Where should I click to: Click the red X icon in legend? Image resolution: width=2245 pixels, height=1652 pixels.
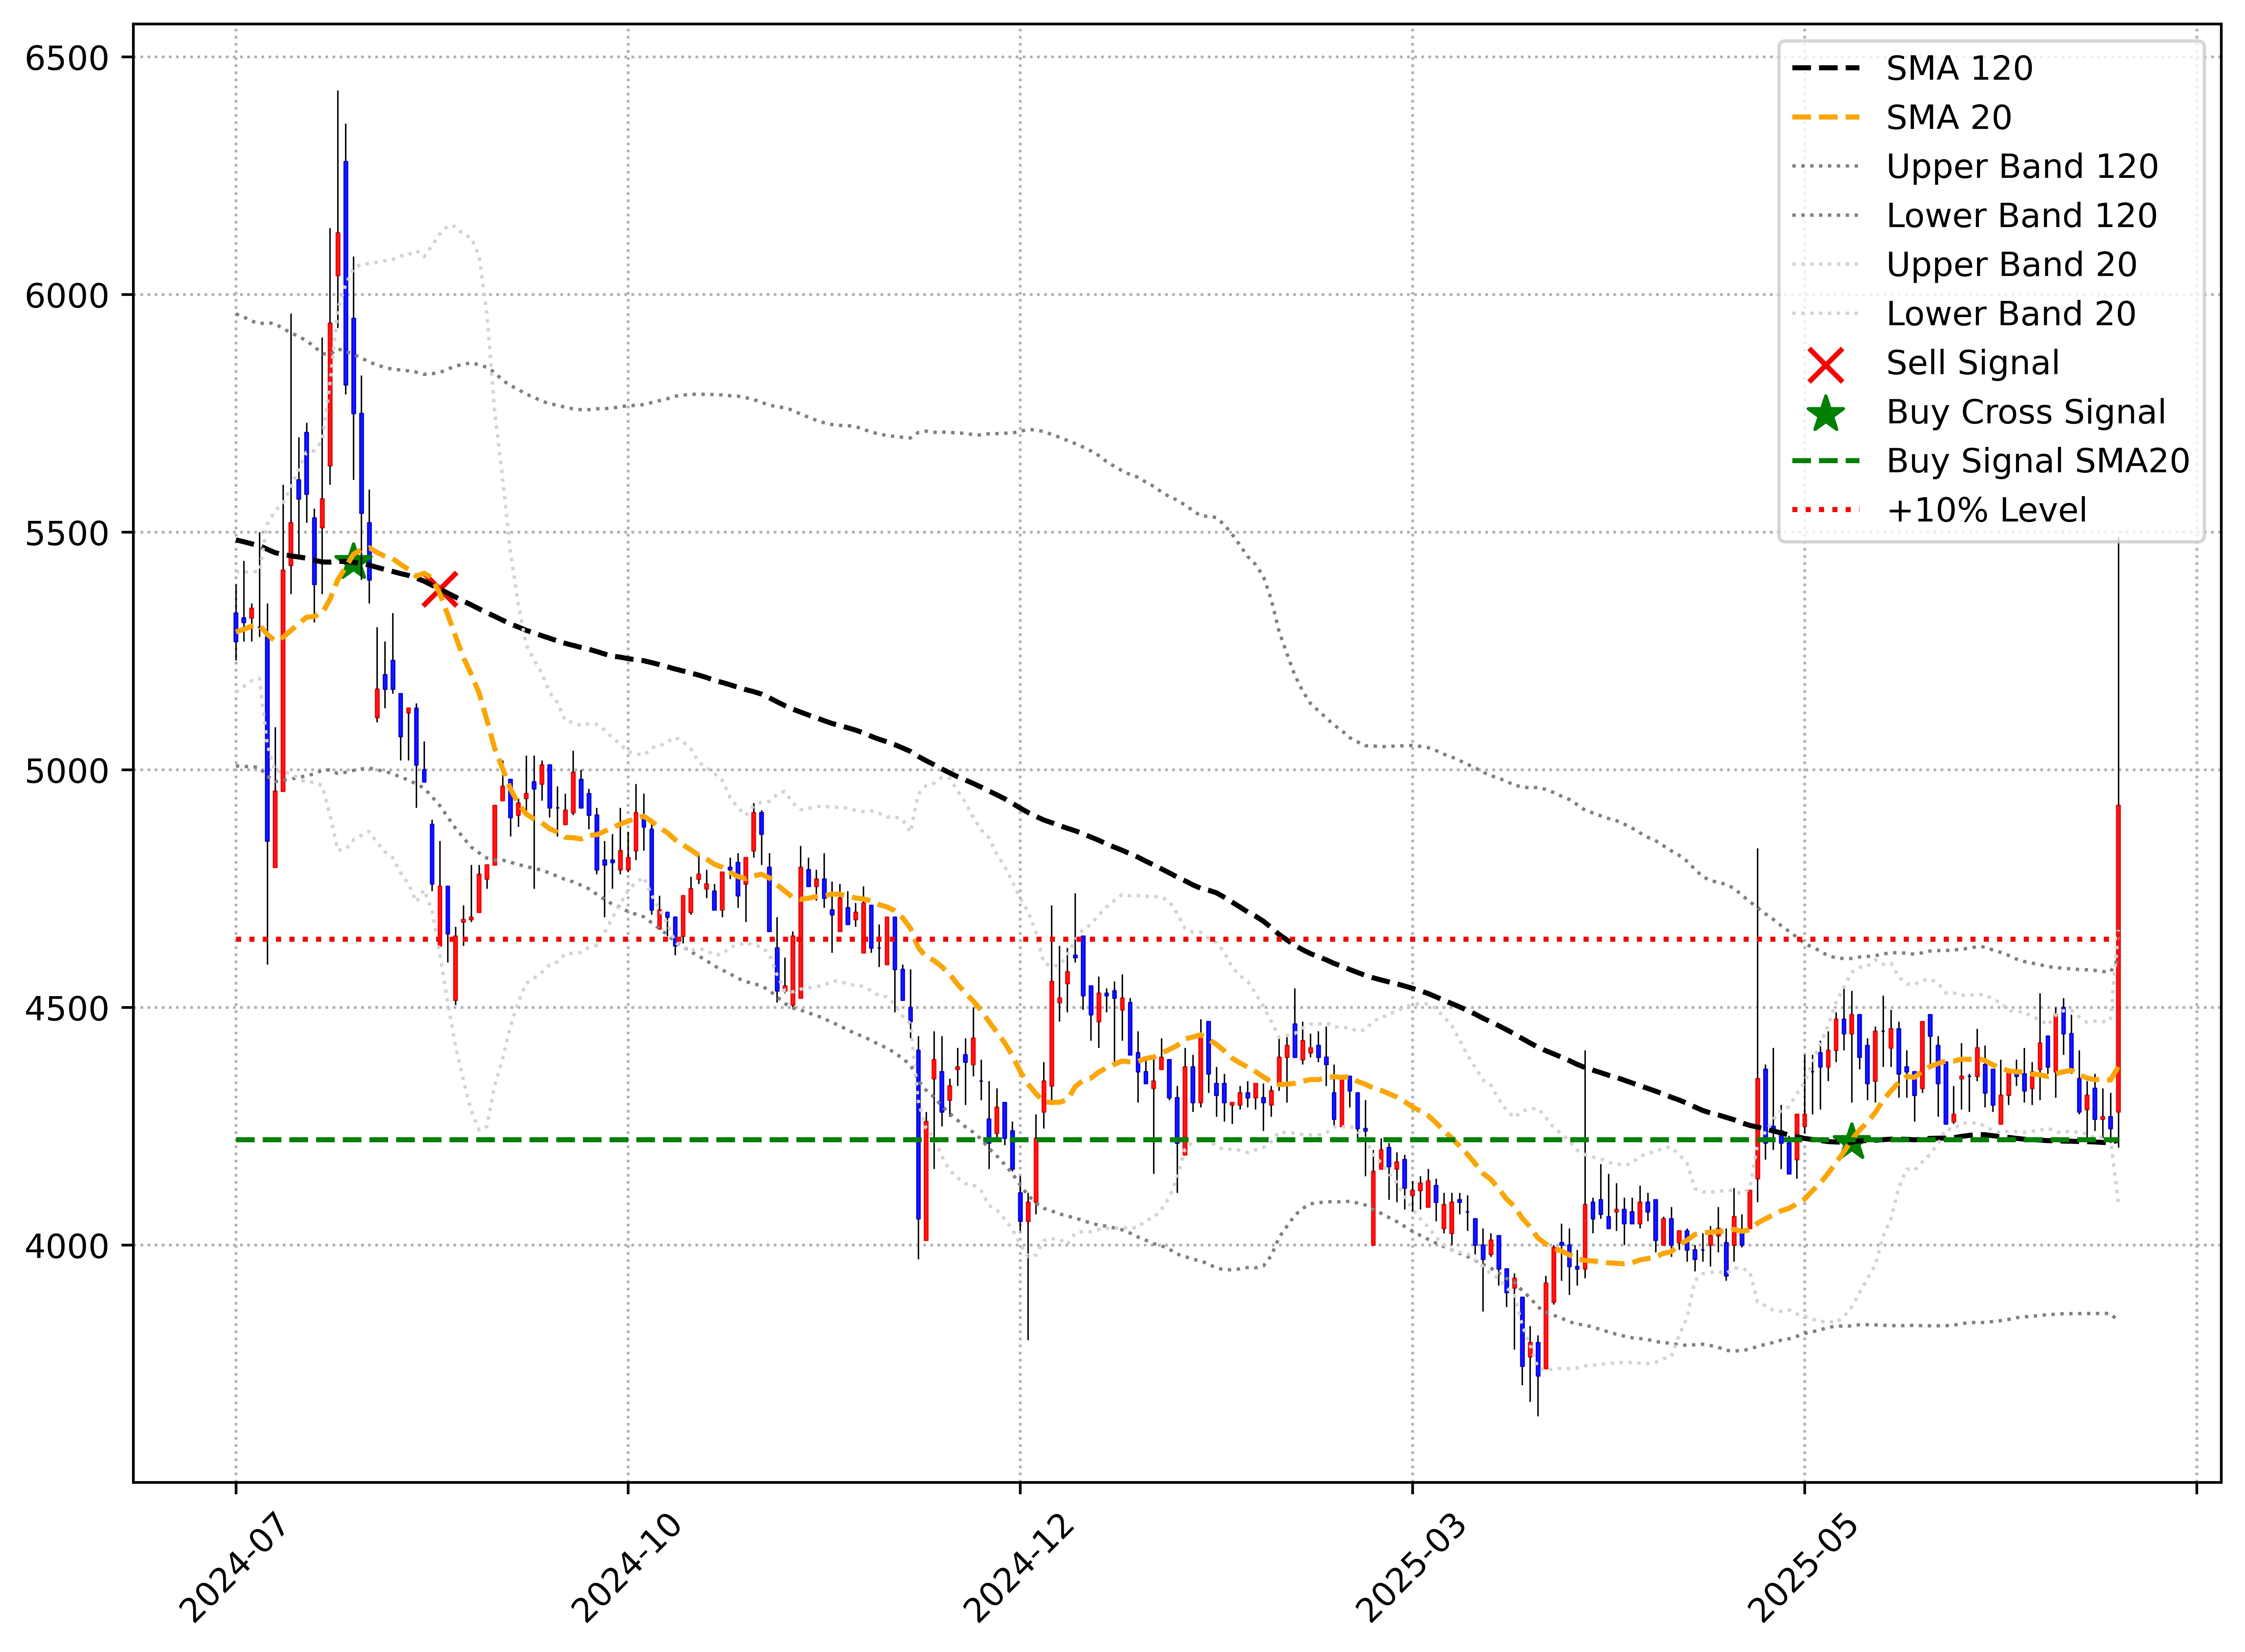(1826, 365)
